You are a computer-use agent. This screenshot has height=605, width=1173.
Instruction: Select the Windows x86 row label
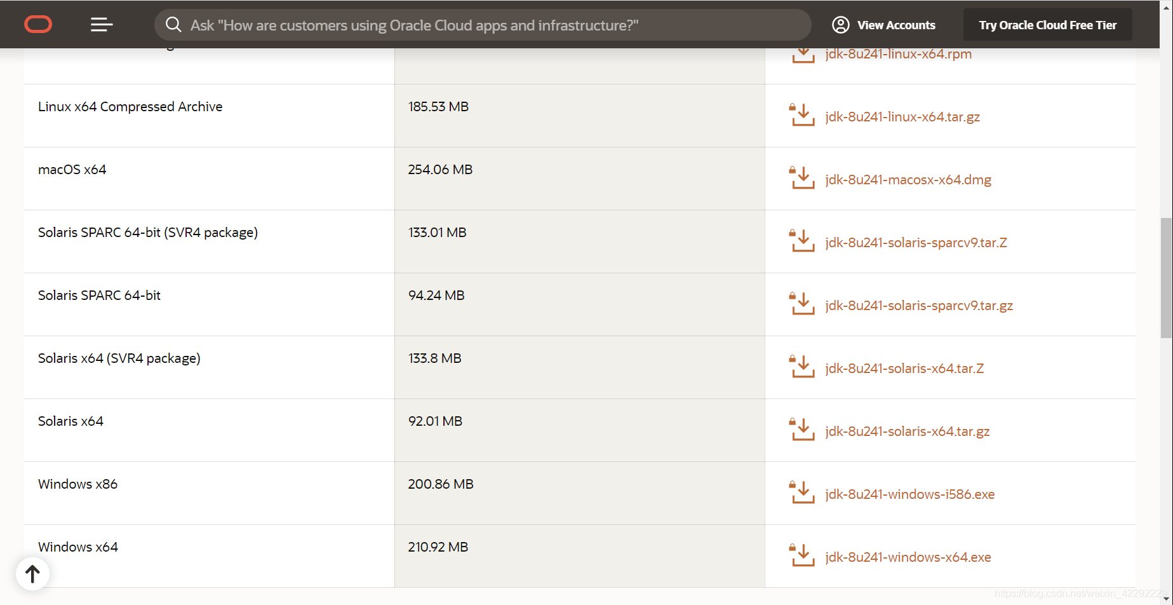click(77, 484)
